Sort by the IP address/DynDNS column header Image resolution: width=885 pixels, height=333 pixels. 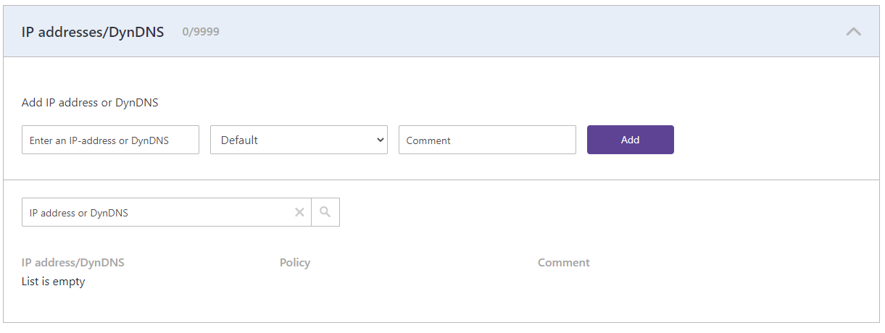click(x=73, y=263)
